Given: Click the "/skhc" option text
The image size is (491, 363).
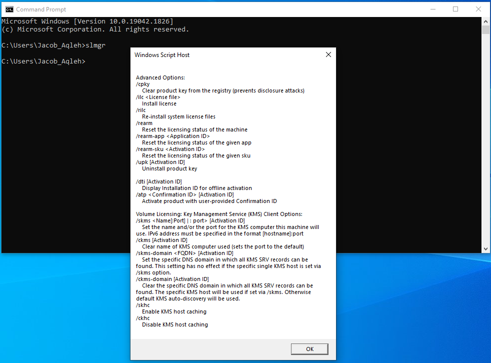Looking at the screenshot, I should pyautogui.click(x=143, y=305).
